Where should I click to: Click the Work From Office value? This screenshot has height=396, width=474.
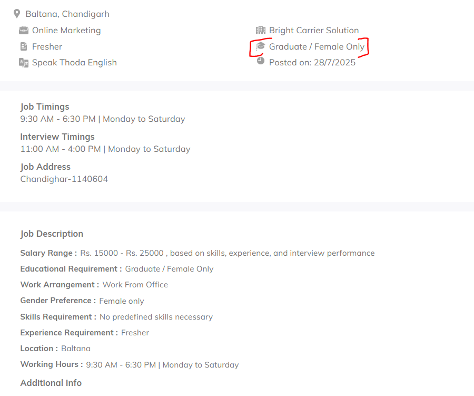tap(135, 285)
